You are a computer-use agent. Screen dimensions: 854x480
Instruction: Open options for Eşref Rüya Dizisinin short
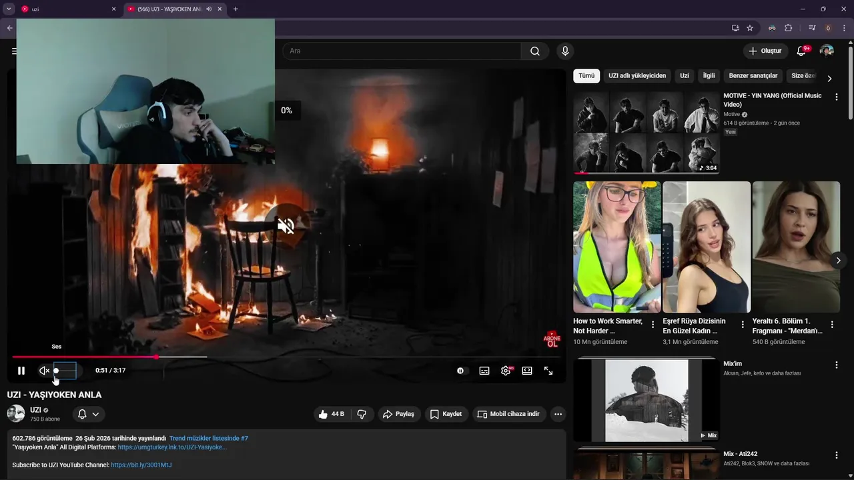tap(743, 325)
